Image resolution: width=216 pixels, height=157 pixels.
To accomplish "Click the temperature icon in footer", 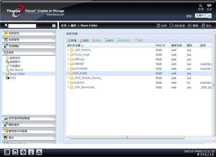I will click(x=31, y=152).
